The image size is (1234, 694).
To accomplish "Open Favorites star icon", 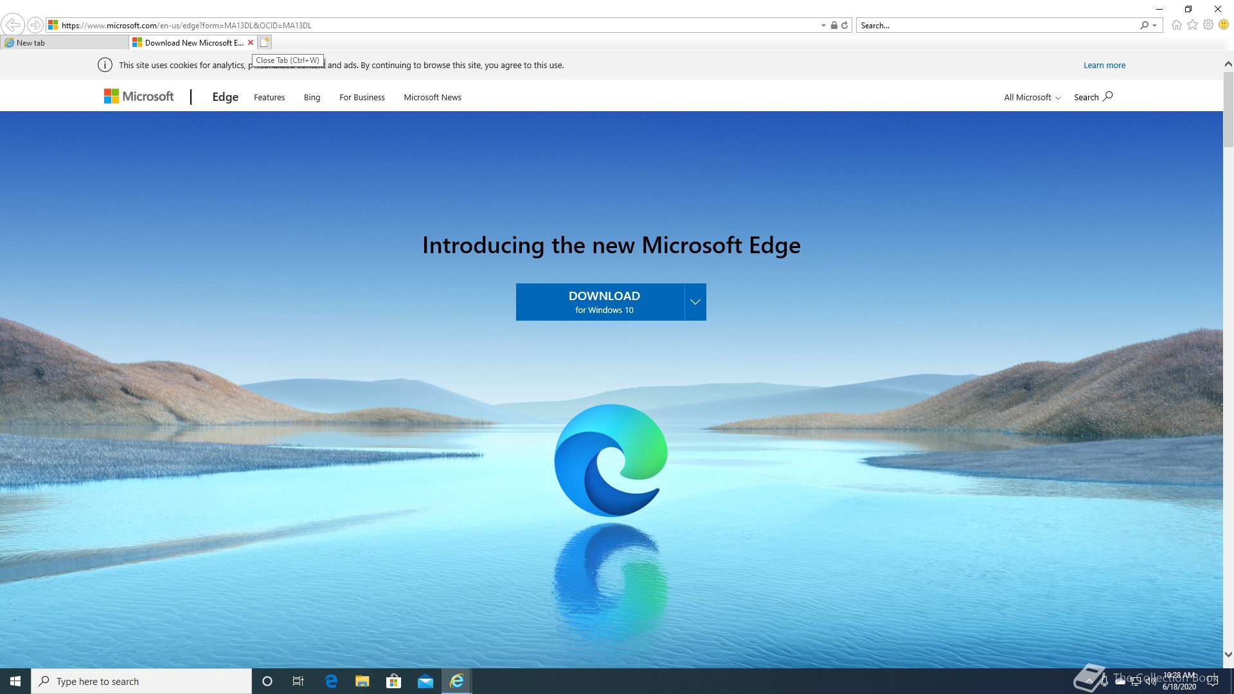I will click(x=1192, y=25).
